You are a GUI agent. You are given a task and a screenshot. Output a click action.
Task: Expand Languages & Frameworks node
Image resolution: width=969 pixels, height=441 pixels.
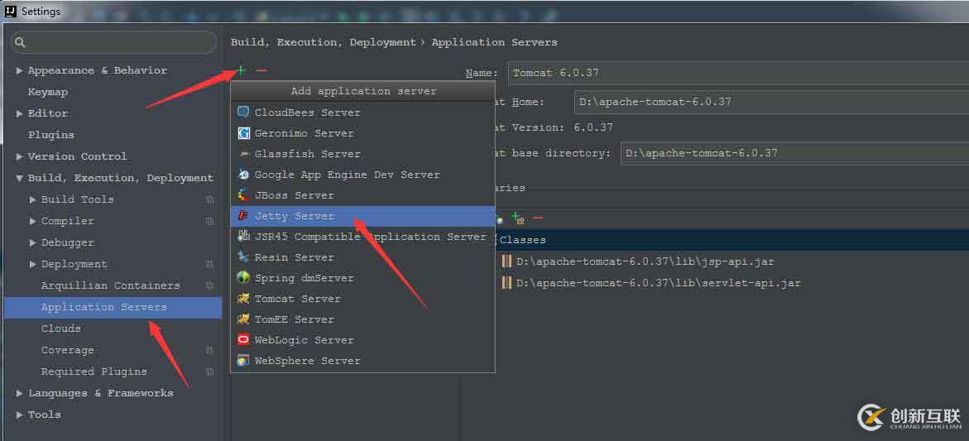click(x=19, y=394)
